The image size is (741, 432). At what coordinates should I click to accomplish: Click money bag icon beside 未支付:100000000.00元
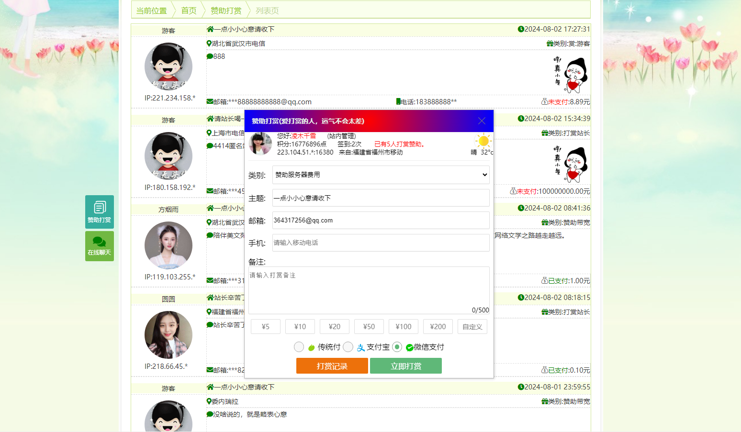coord(513,191)
